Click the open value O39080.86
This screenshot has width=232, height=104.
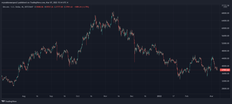pyautogui.click(x=39, y=7)
